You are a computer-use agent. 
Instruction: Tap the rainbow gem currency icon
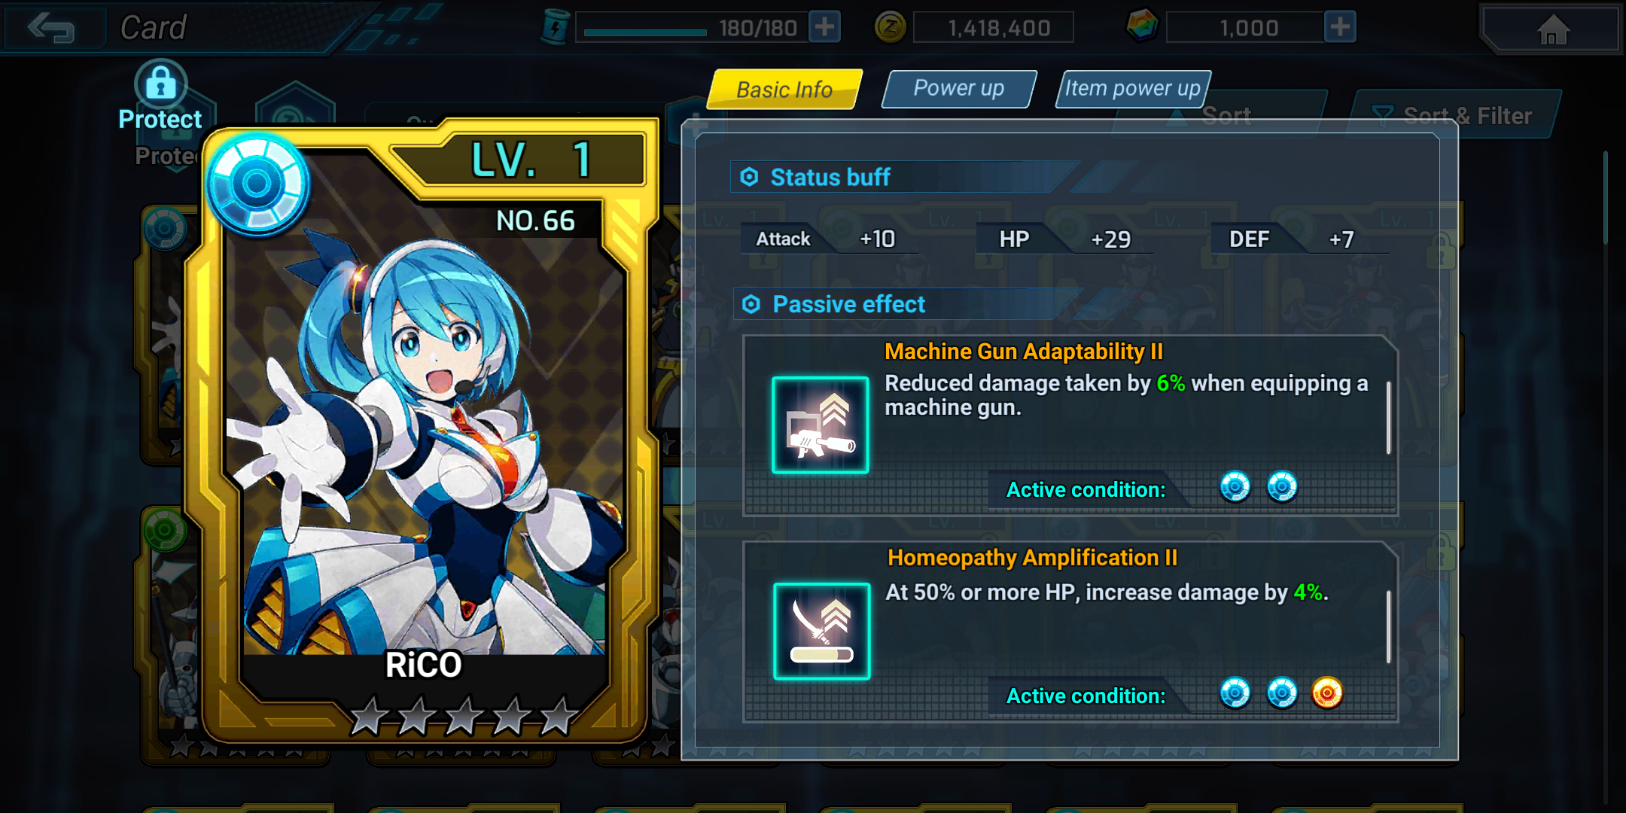(1142, 26)
